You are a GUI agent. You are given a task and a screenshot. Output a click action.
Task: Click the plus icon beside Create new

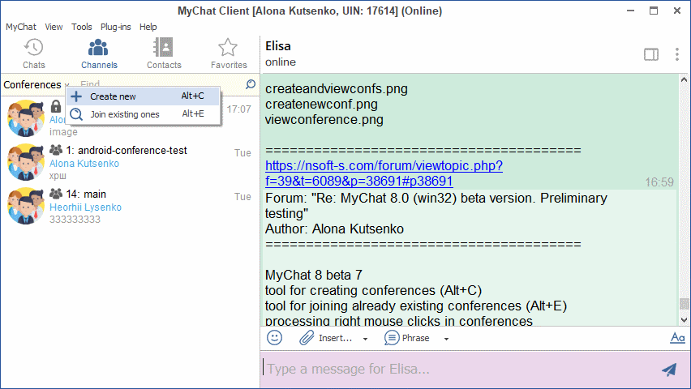(76, 96)
